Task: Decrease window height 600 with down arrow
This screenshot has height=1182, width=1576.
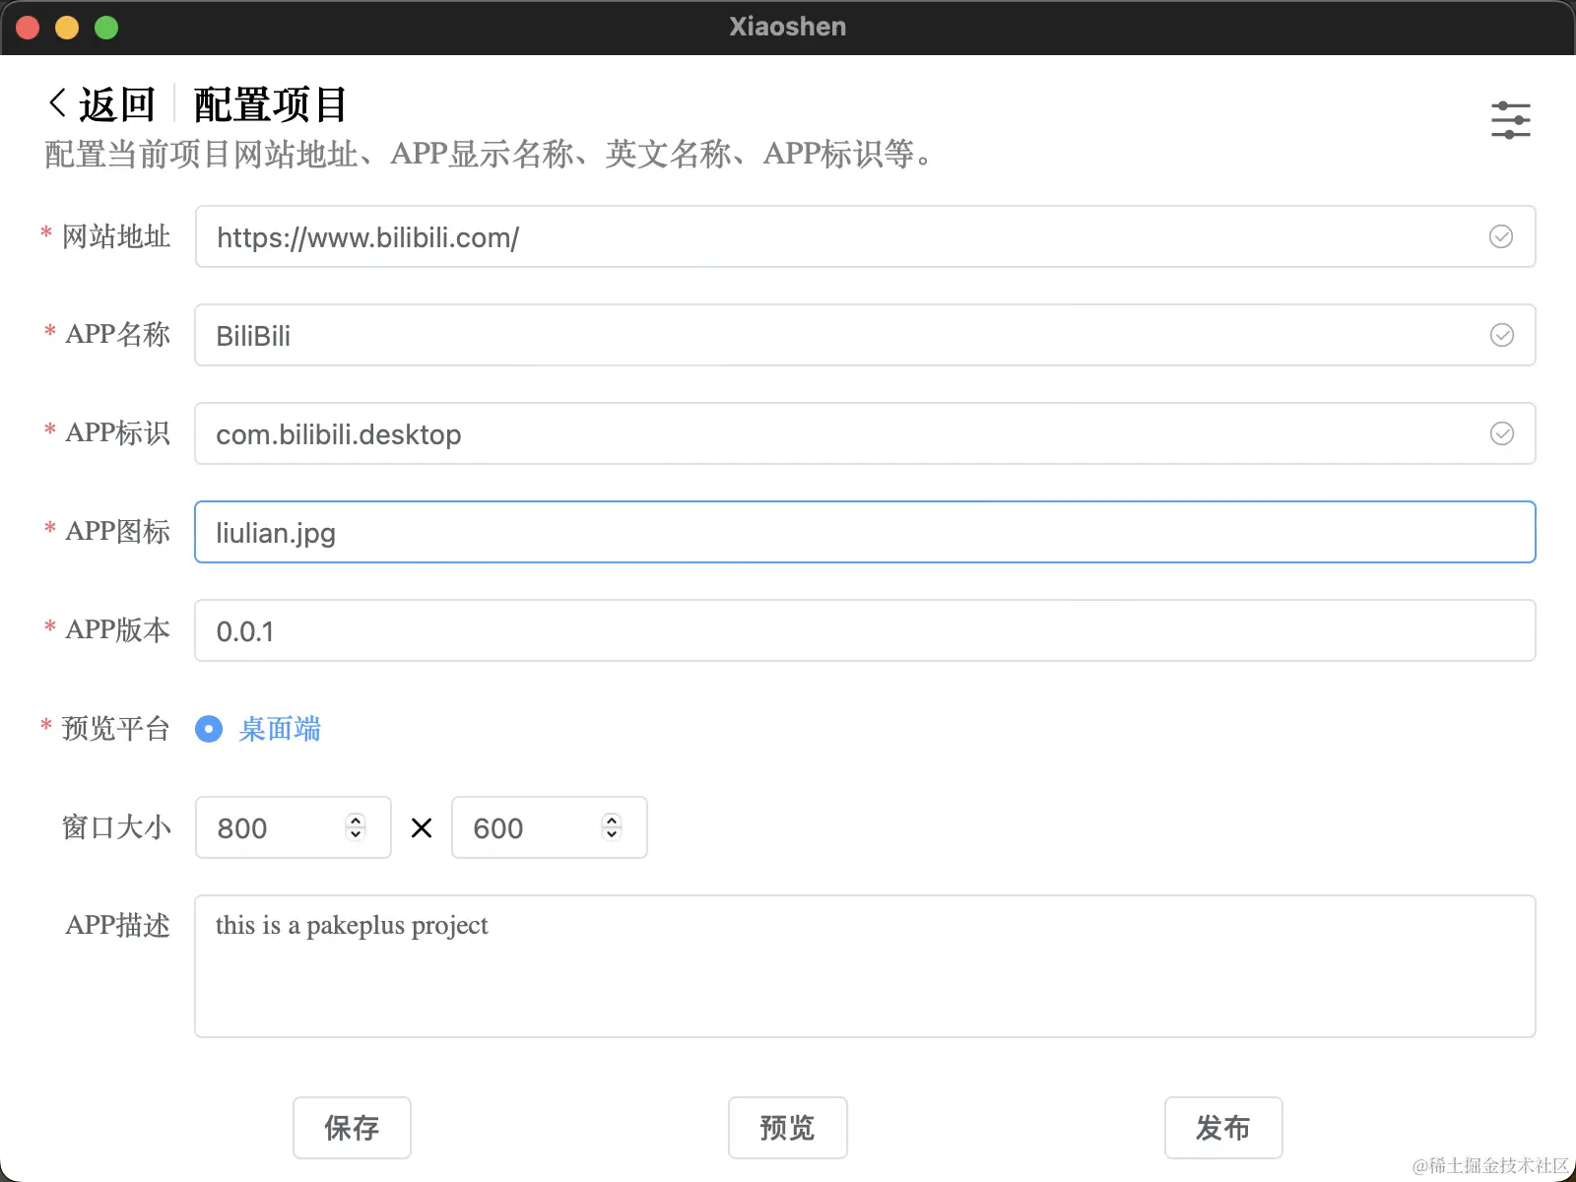Action: point(612,834)
